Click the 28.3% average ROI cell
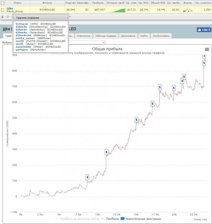Image resolution: width=212 pixels, height=224 pixels. pyautogui.click(x=144, y=10)
